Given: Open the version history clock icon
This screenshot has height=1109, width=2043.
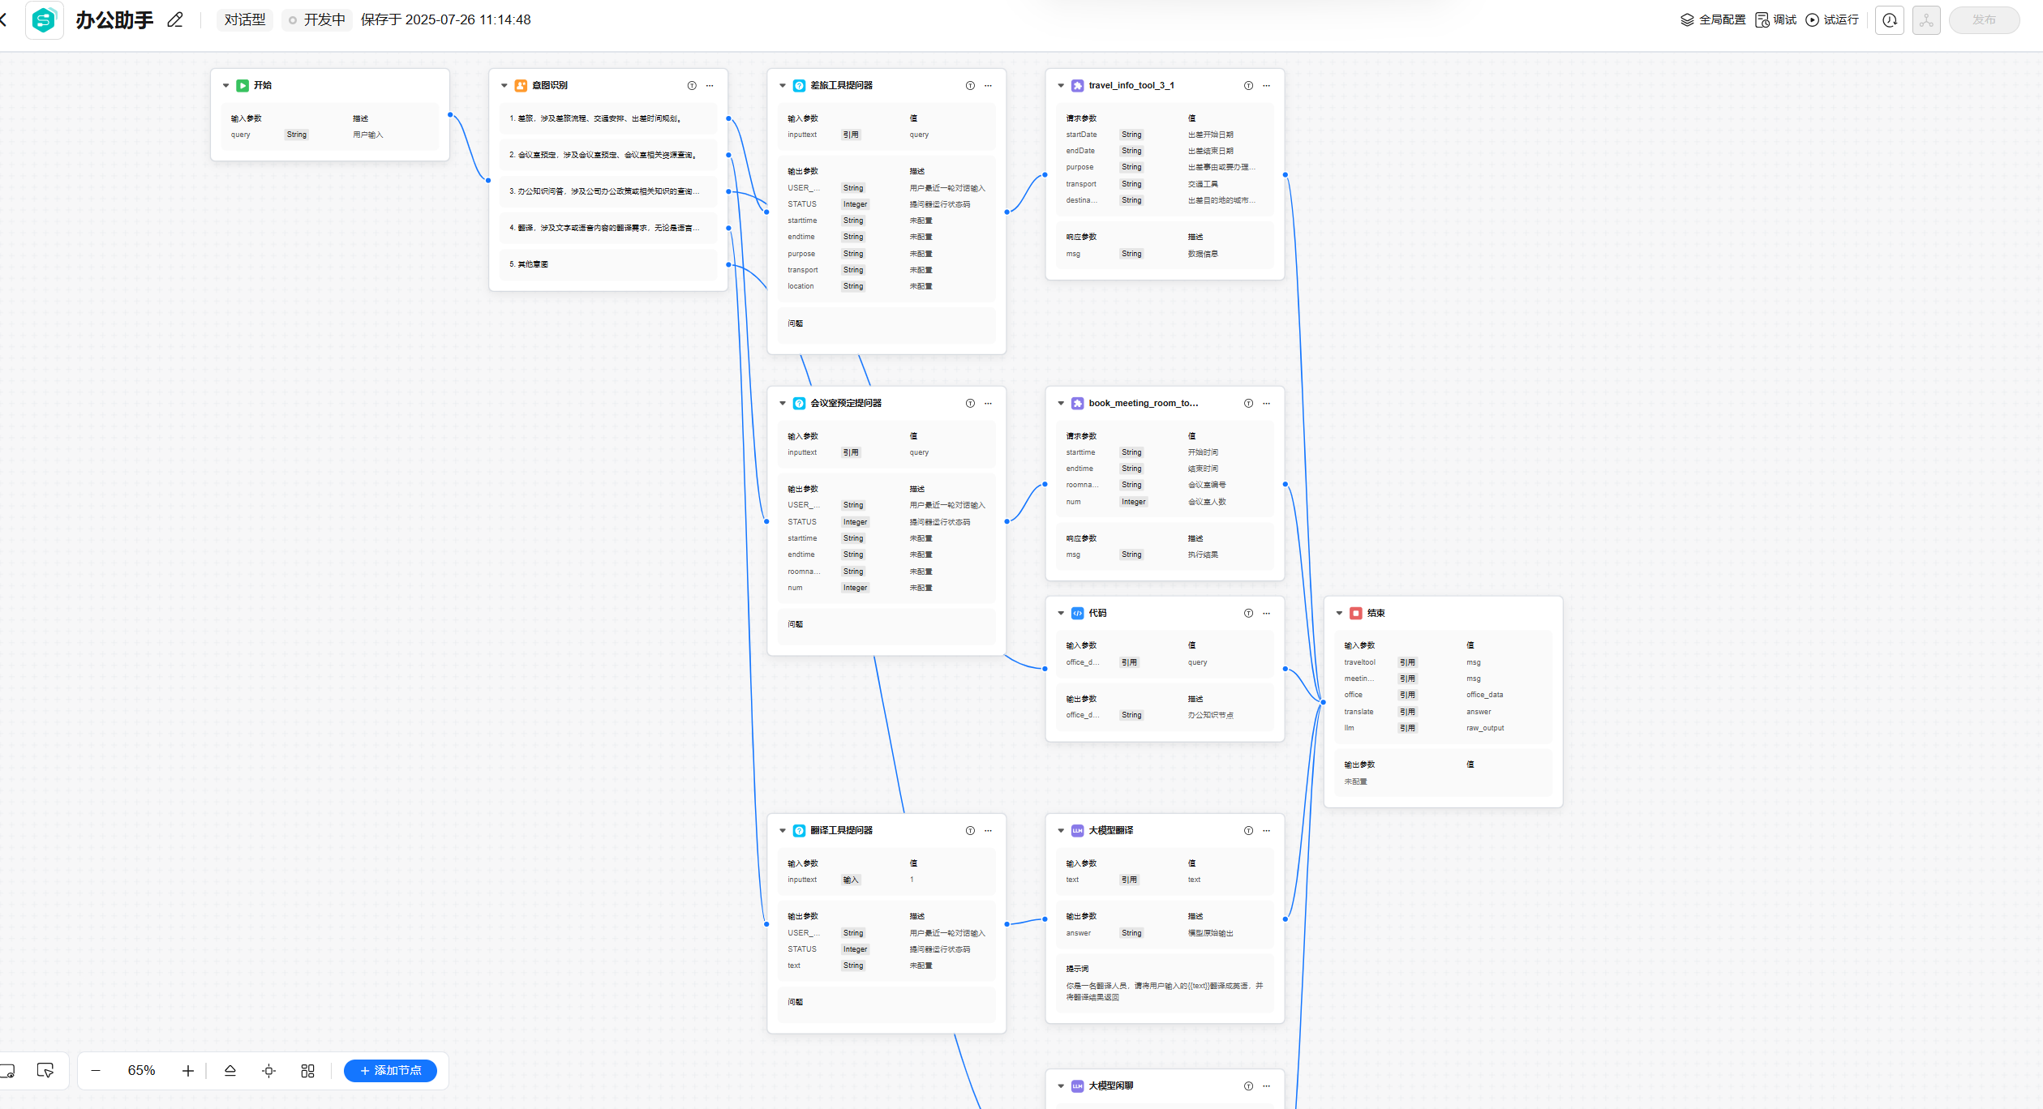Looking at the screenshot, I should pos(1889,19).
